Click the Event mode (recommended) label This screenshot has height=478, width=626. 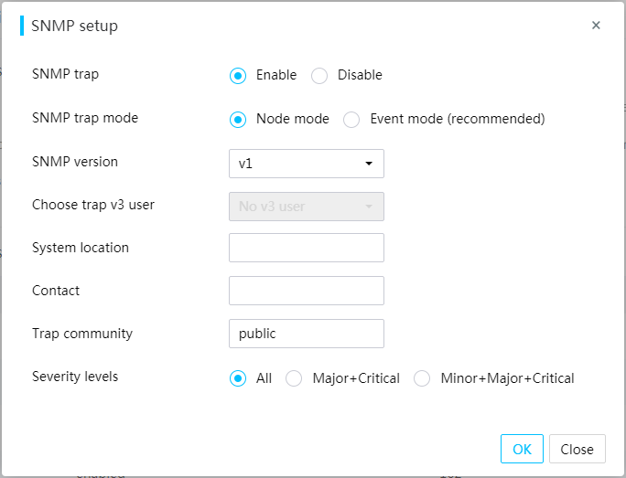[x=458, y=119]
